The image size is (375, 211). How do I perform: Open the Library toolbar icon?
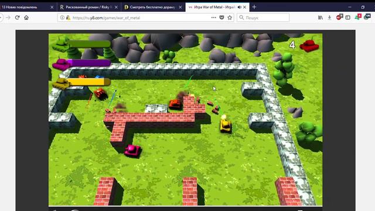(x=321, y=18)
